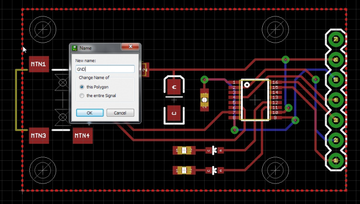Click the New name input field
360x204 pixels.
[105, 69]
